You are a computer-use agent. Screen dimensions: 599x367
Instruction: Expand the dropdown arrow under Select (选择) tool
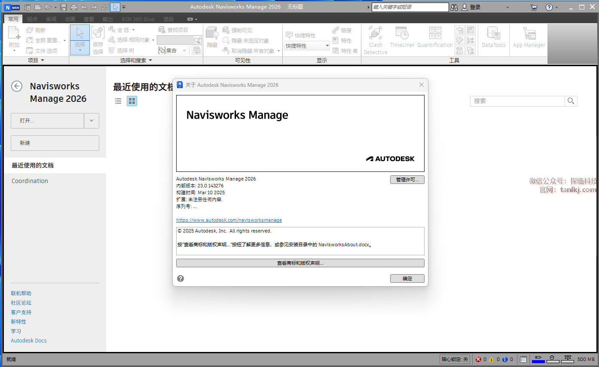click(80, 51)
